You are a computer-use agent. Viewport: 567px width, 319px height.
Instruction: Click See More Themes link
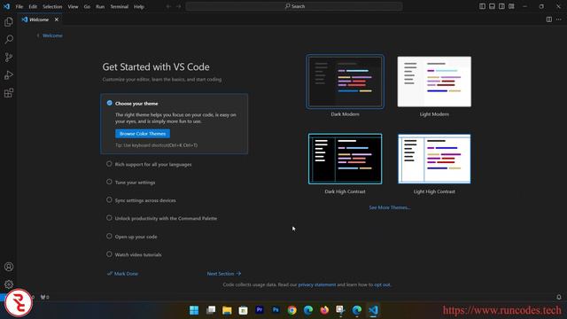point(390,207)
